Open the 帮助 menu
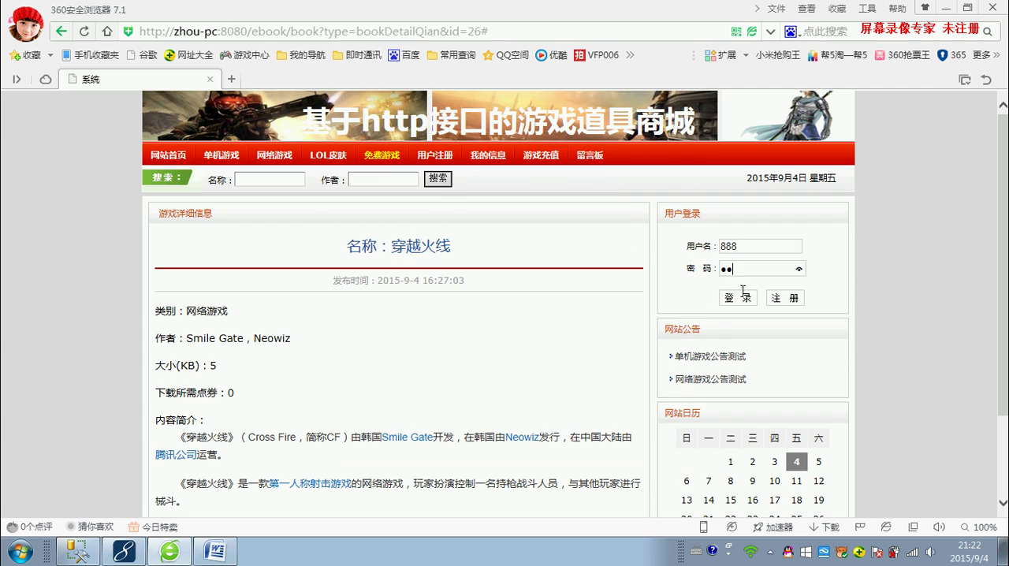1009x566 pixels. (897, 9)
